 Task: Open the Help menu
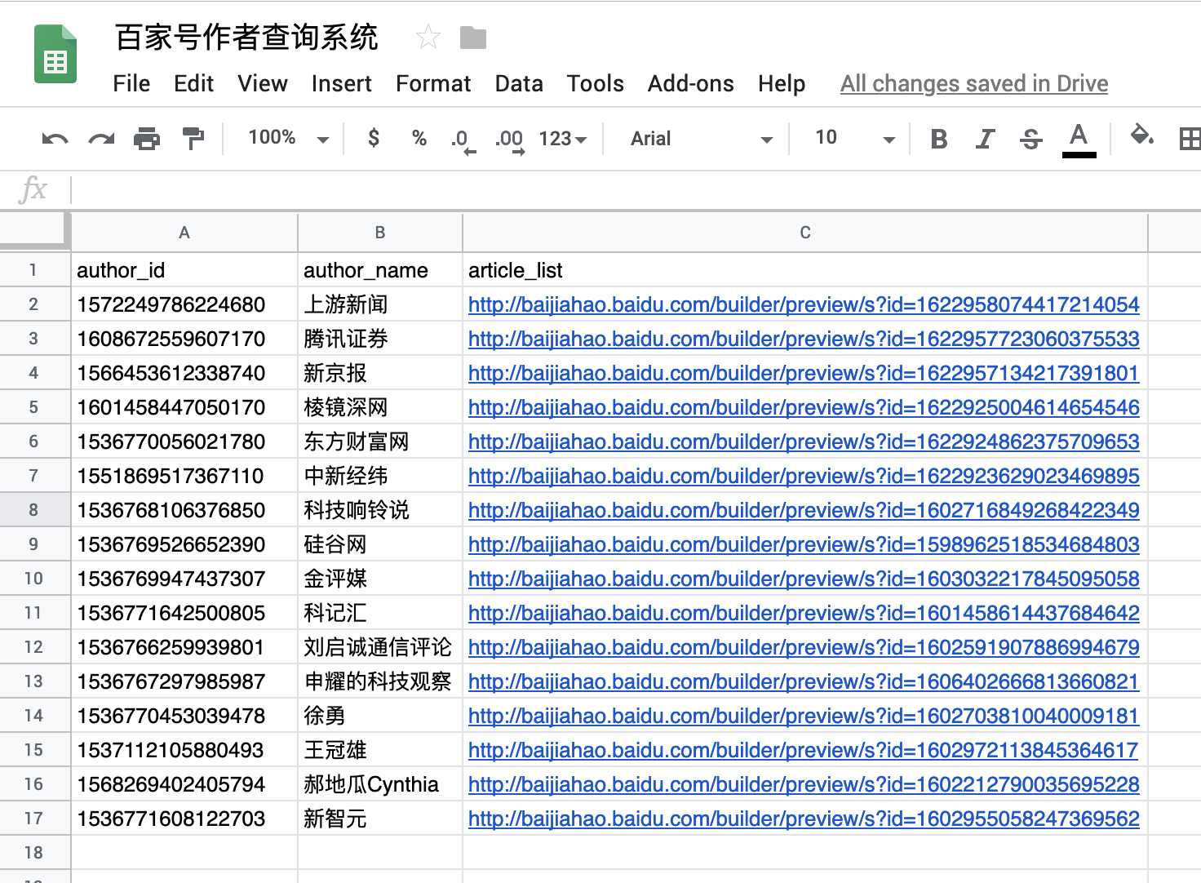click(782, 83)
